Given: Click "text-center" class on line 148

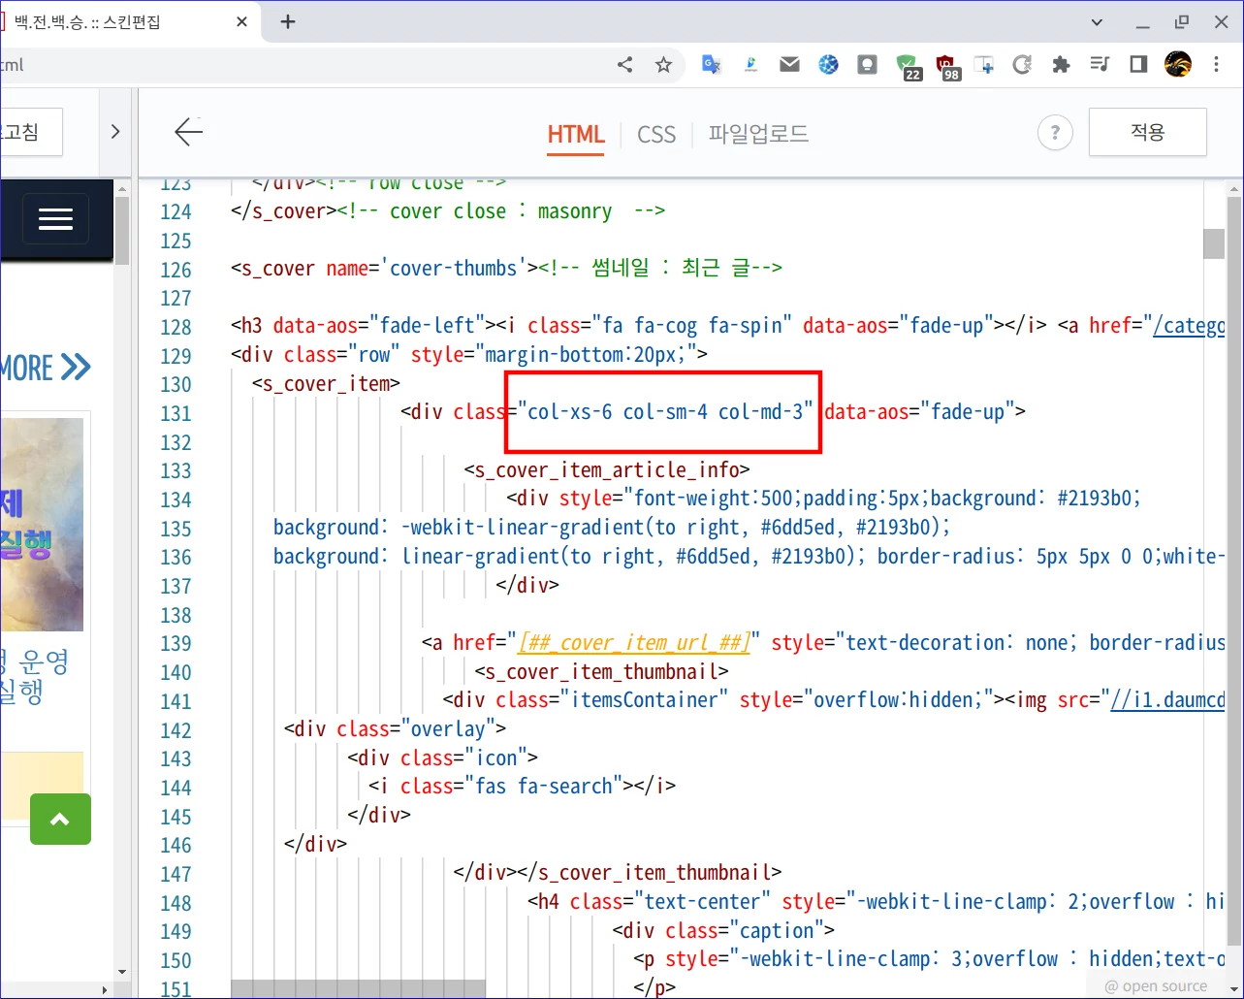Looking at the screenshot, I should tap(702, 902).
